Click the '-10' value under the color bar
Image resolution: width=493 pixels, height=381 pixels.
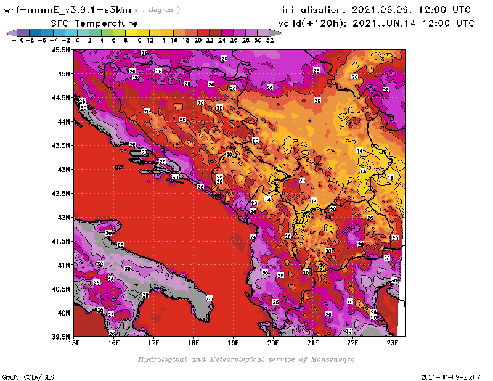coord(18,40)
